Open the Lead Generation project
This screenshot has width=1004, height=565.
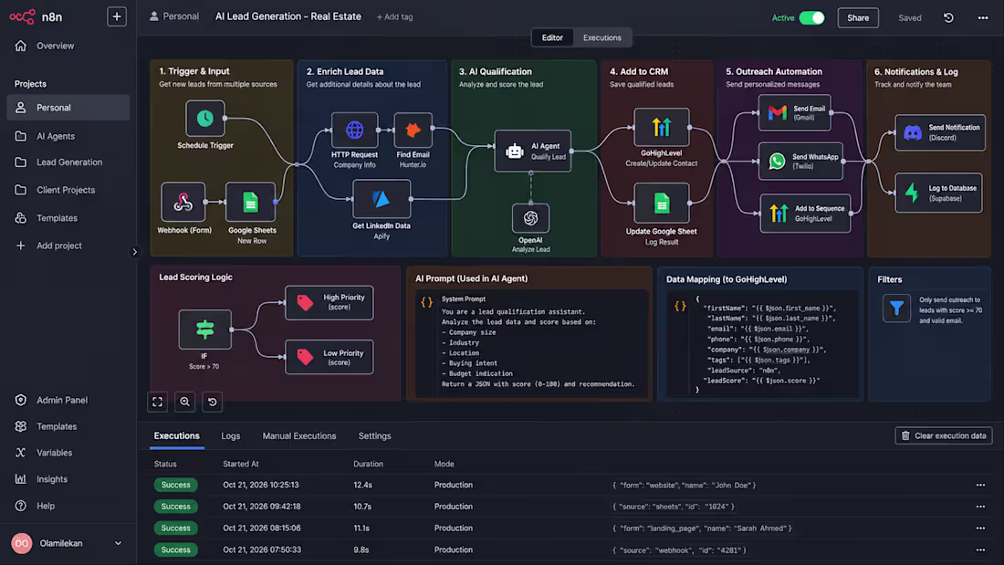[x=68, y=162]
